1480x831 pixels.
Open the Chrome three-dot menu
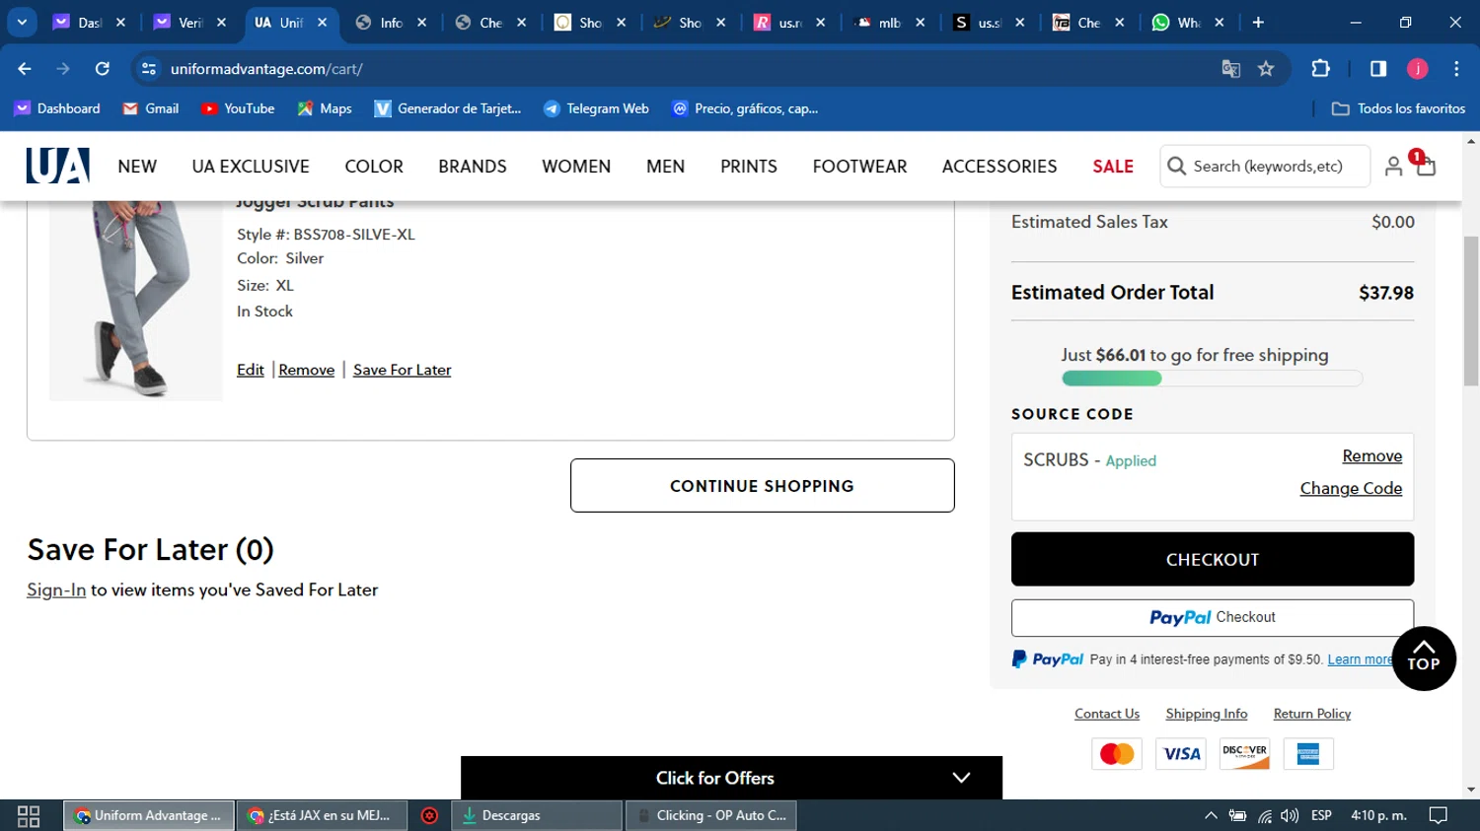(1456, 68)
